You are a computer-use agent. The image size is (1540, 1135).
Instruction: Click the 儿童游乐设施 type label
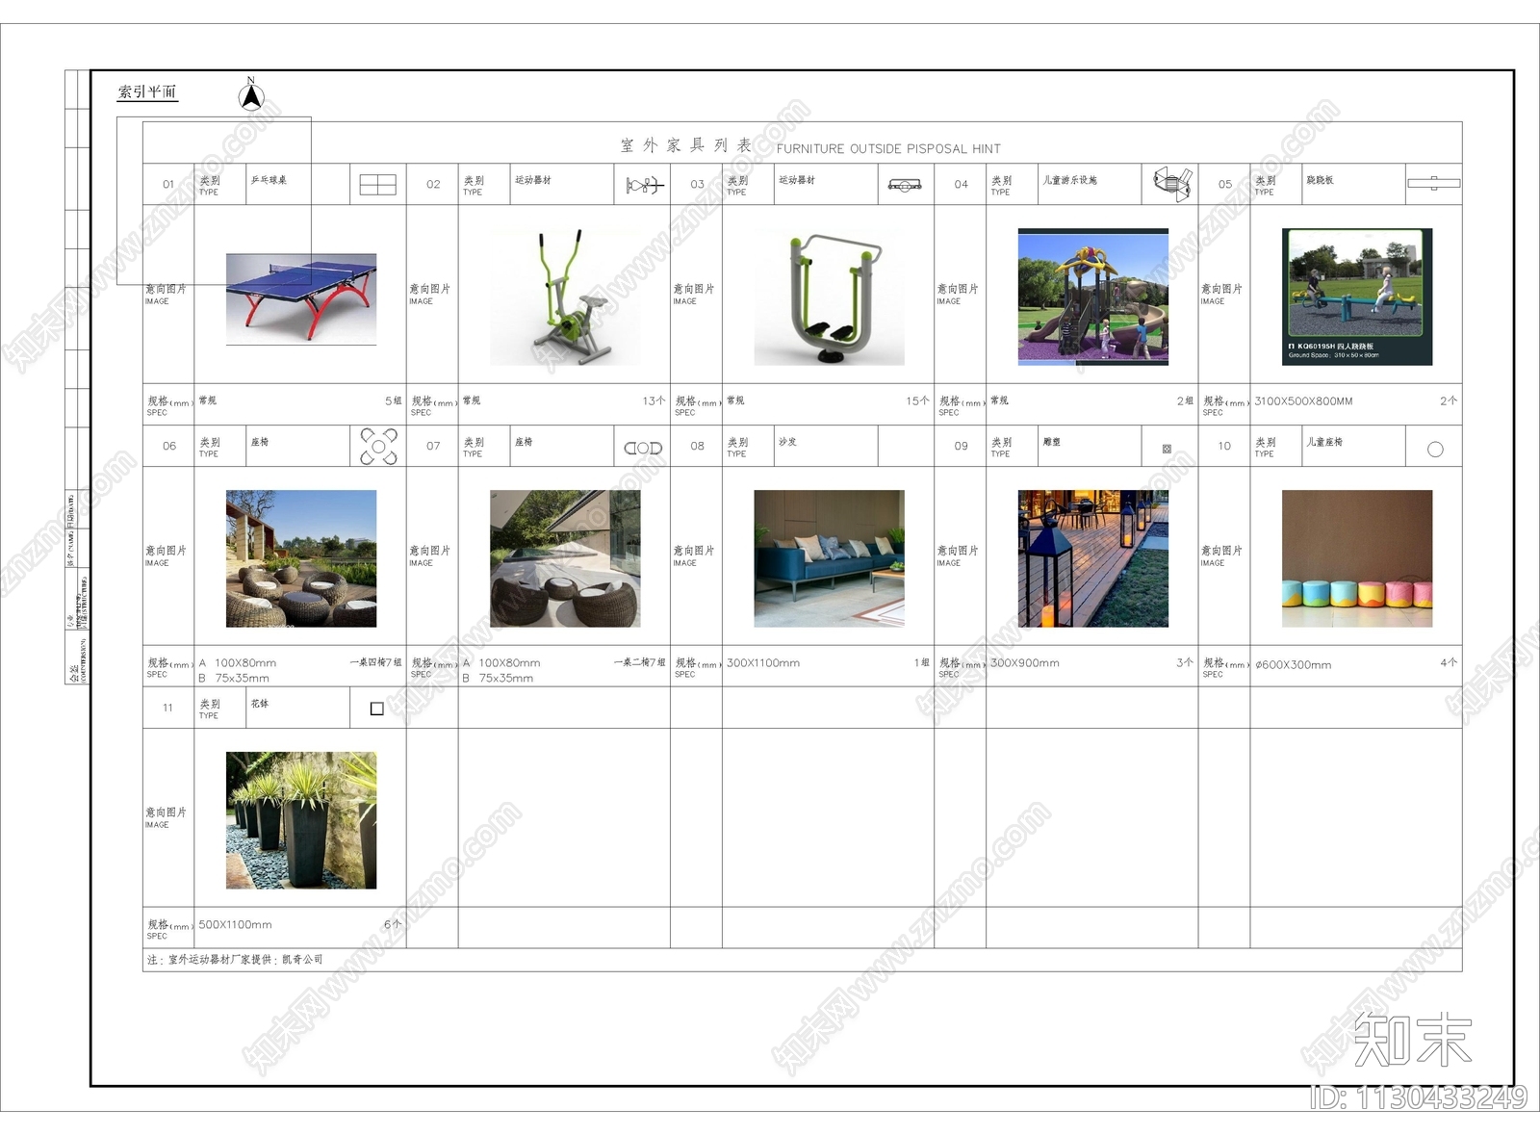click(x=1069, y=180)
